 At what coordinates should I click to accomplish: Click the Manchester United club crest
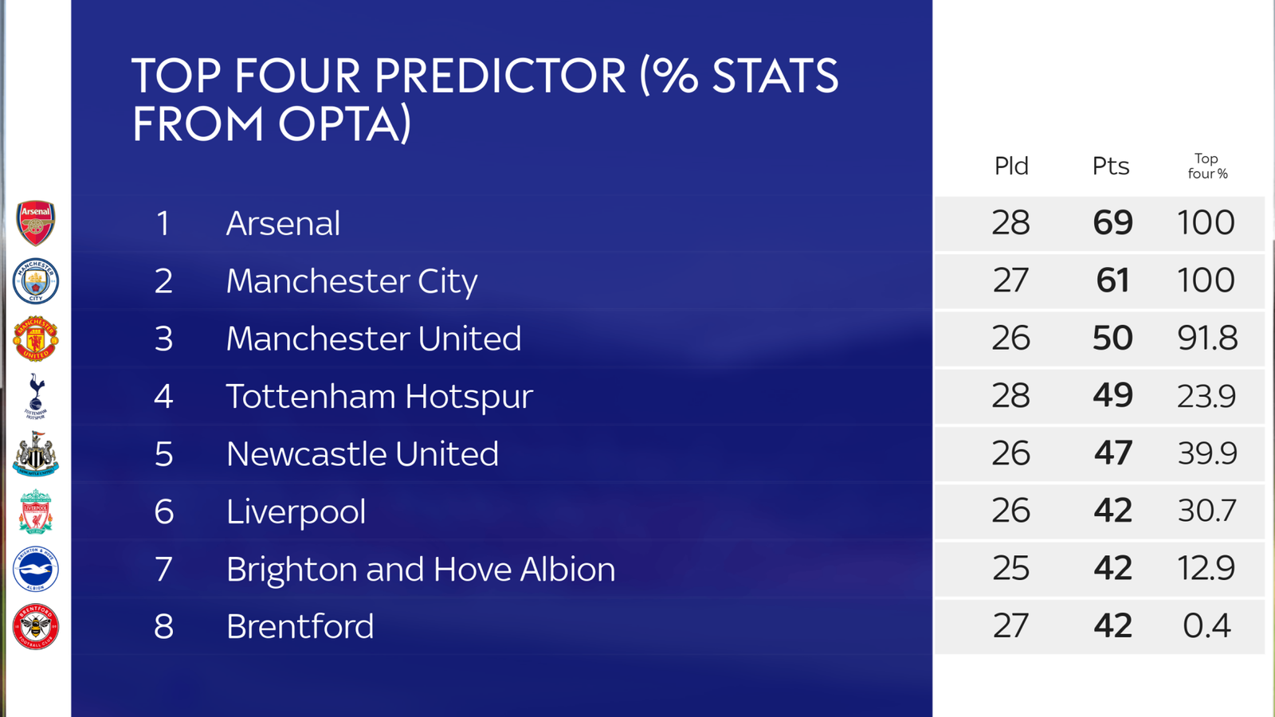[36, 339]
